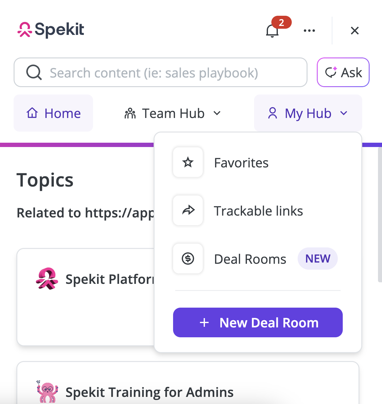Open Deal Rooms from the menu
Screen dimensions: 382x404
[x=250, y=259]
